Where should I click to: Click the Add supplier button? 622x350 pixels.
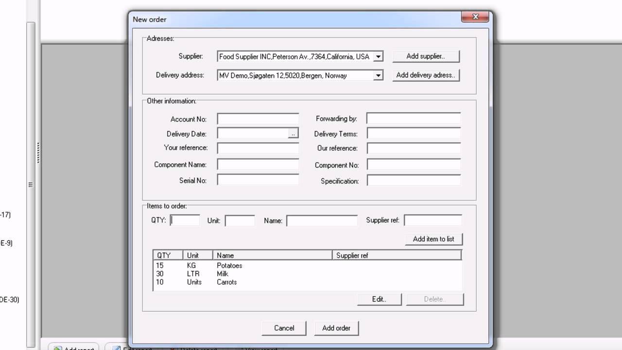tap(426, 56)
